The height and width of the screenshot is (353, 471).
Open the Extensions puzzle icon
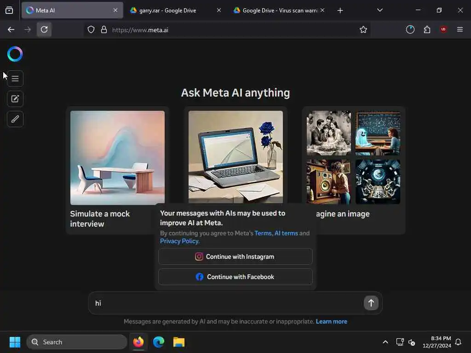[427, 29]
